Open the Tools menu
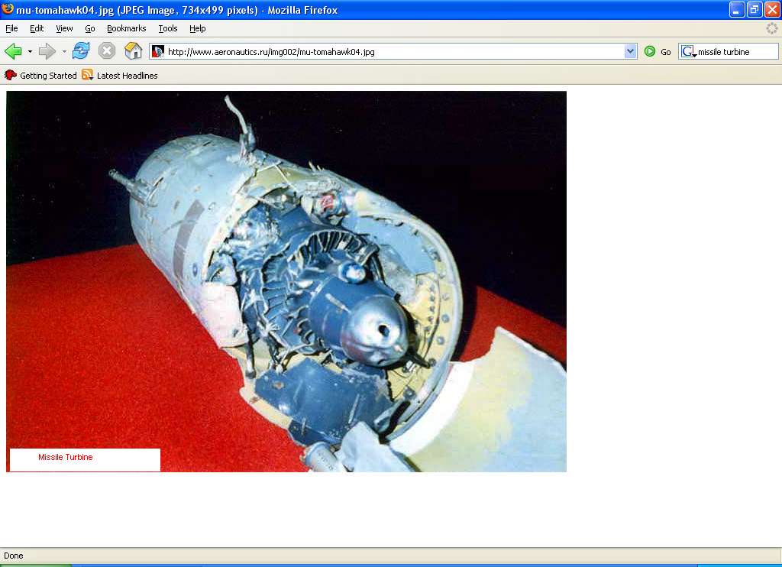 167,28
